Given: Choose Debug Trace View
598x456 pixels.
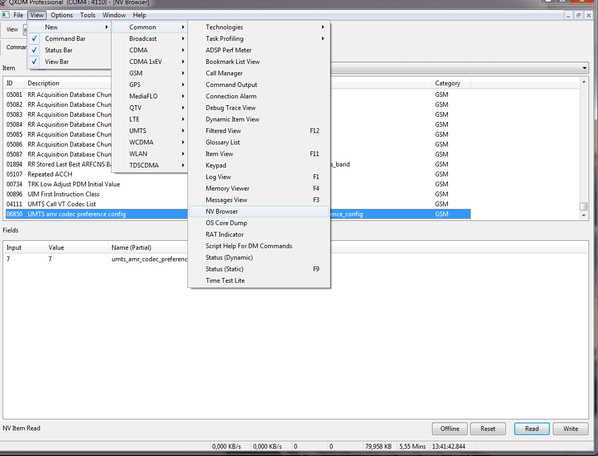Looking at the screenshot, I should click(259, 107).
